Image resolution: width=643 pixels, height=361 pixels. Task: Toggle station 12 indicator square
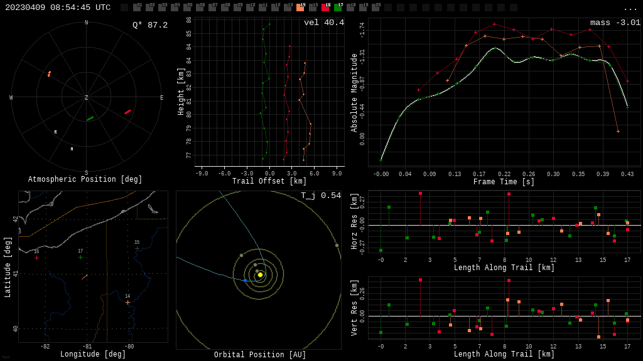coord(275,8)
